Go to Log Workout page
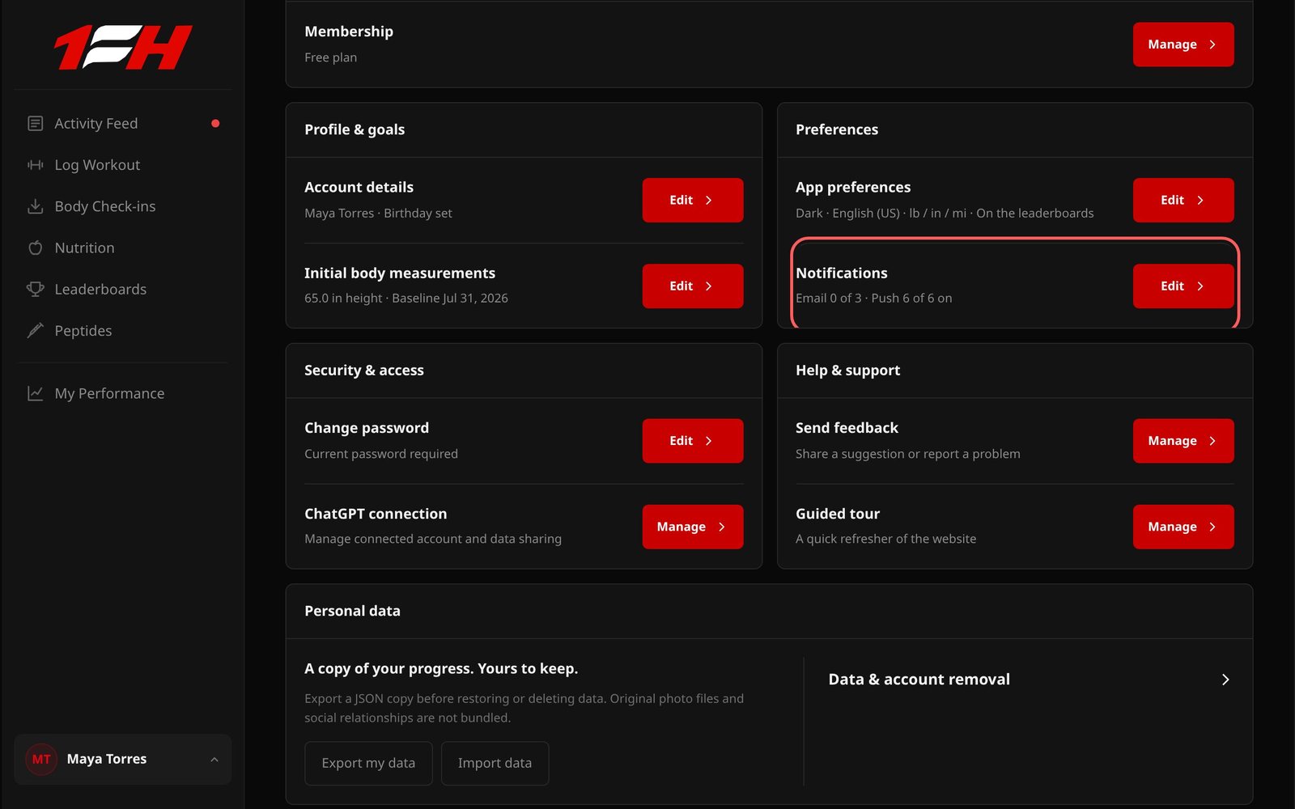 pyautogui.click(x=123, y=165)
